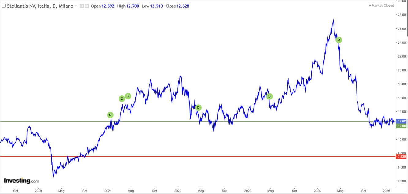Screen dimensions: 408x194
Task: Click the 2022 label on the time axis
Action: pyautogui.click(x=178, y=190)
